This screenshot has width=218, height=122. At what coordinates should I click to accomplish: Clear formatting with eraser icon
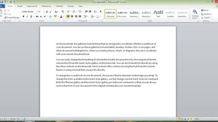click(63, 12)
